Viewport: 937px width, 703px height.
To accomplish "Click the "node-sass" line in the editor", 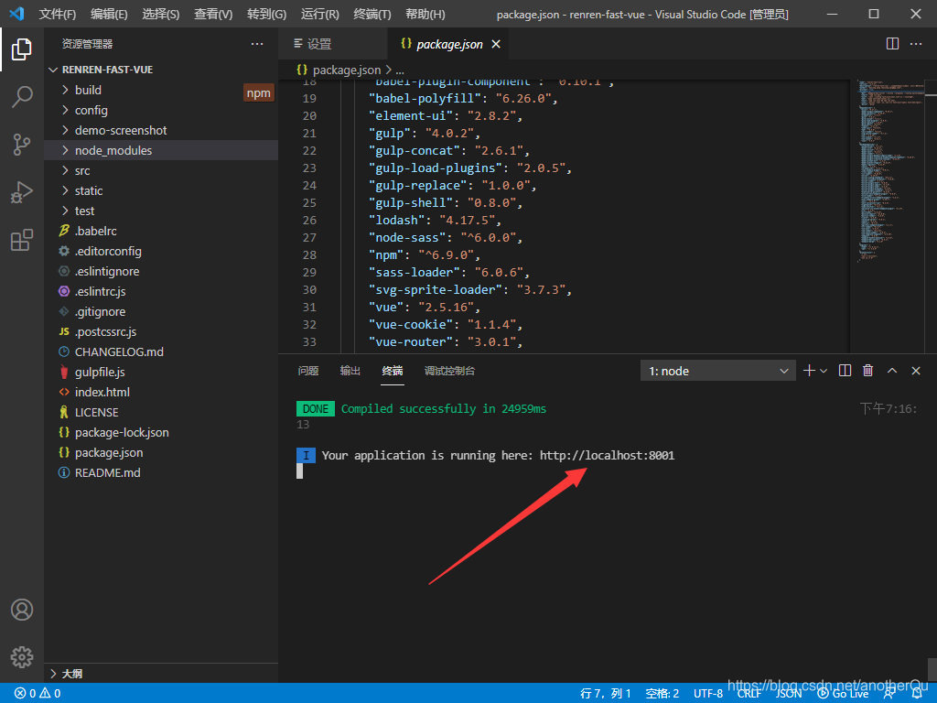I will click(x=446, y=238).
